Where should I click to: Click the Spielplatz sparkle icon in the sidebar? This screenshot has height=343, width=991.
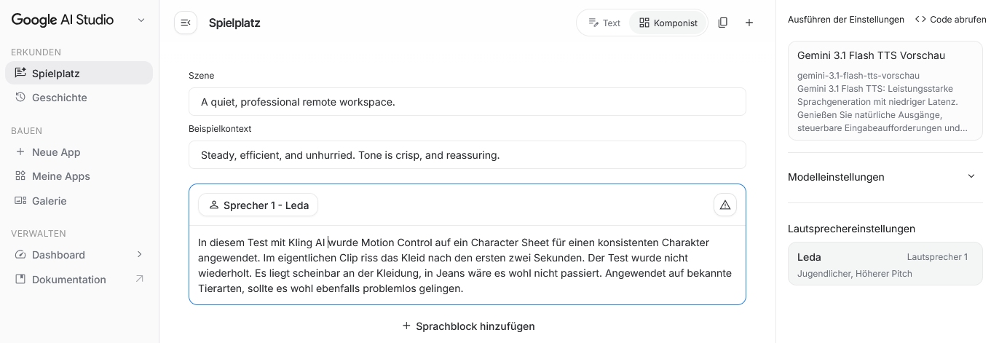[x=20, y=73]
